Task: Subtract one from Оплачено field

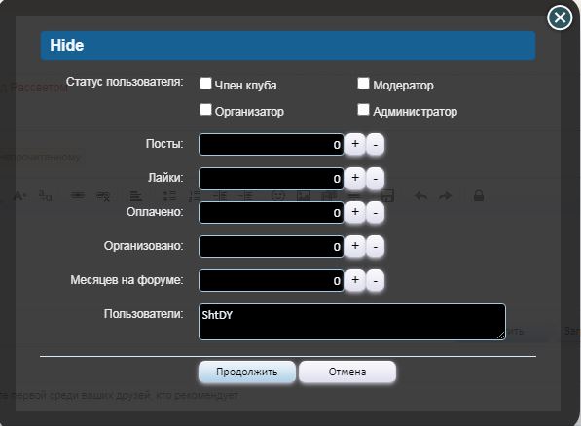Action: pyautogui.click(x=375, y=212)
